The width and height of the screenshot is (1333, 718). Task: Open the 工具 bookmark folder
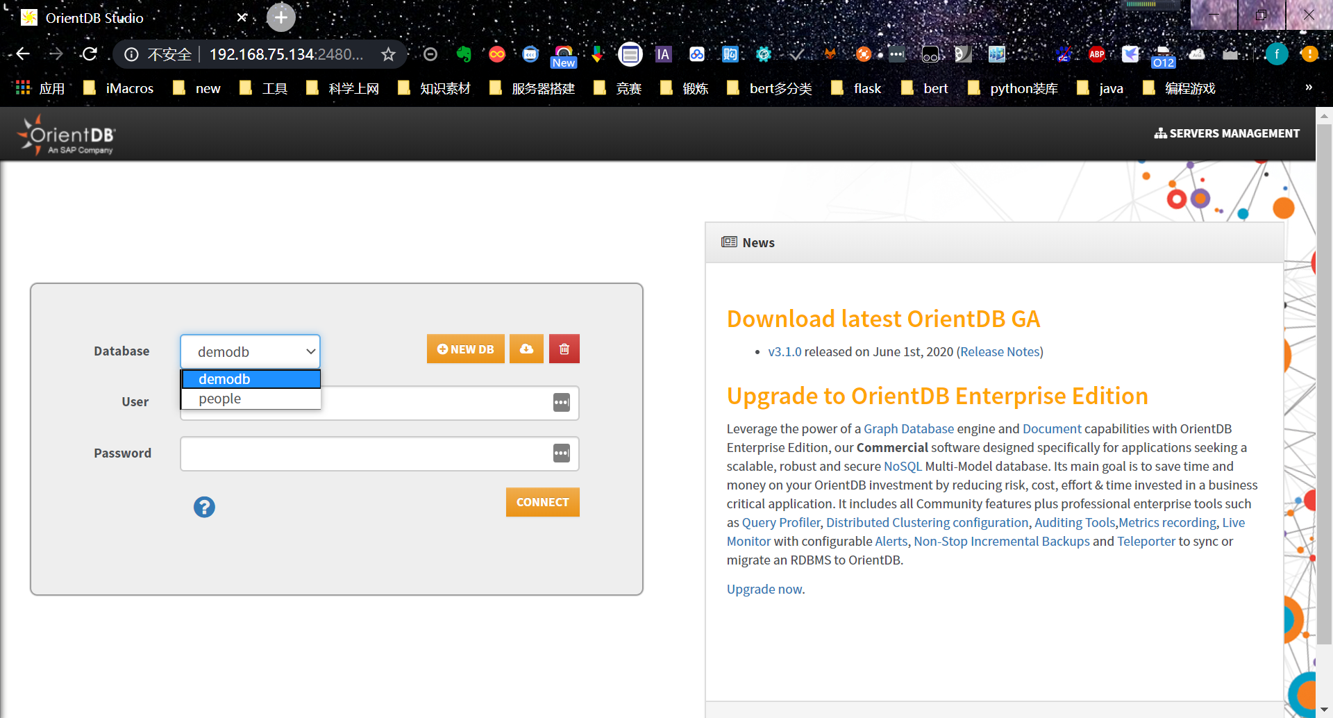pos(264,88)
